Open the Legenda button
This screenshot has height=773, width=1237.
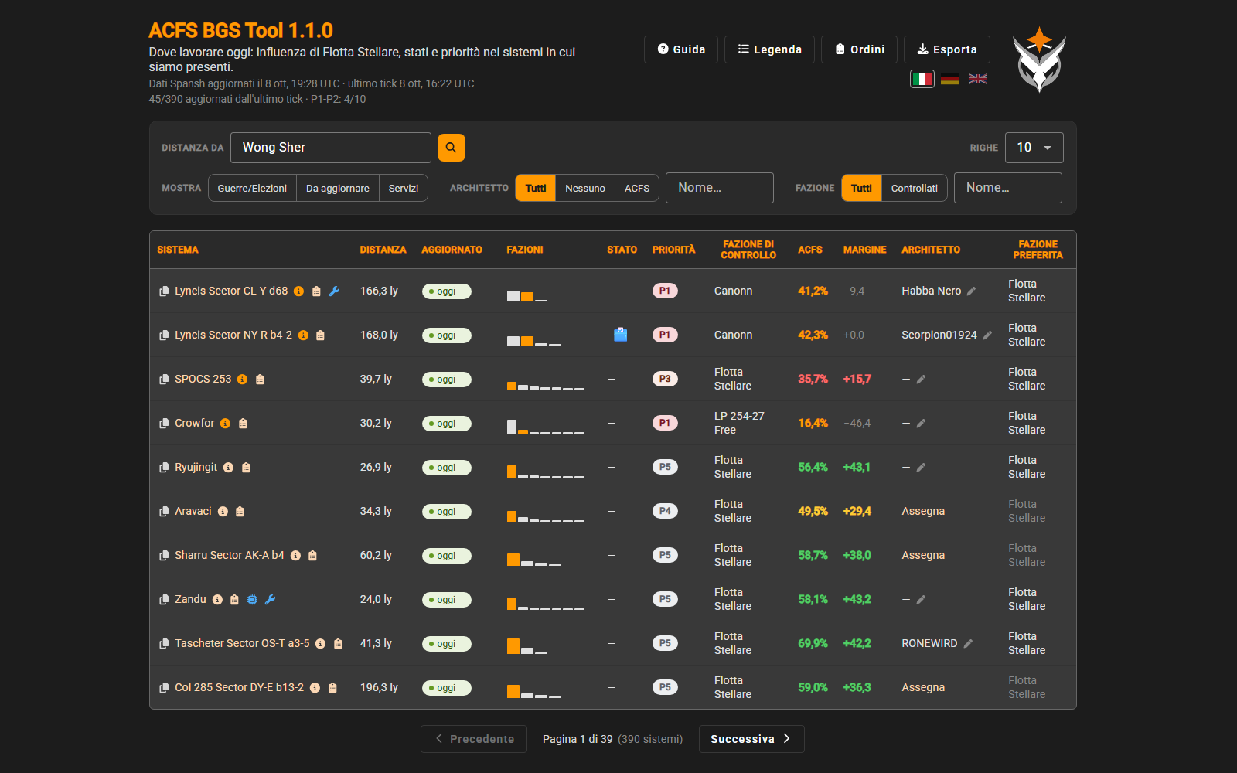click(x=769, y=49)
